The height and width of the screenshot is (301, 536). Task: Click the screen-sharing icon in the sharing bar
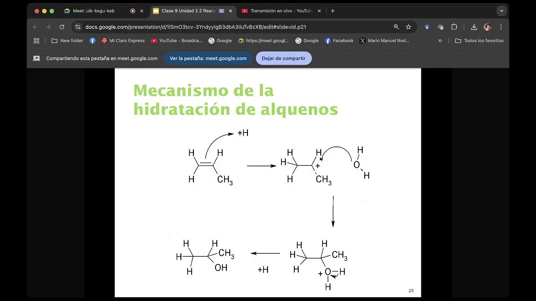pyautogui.click(x=36, y=59)
